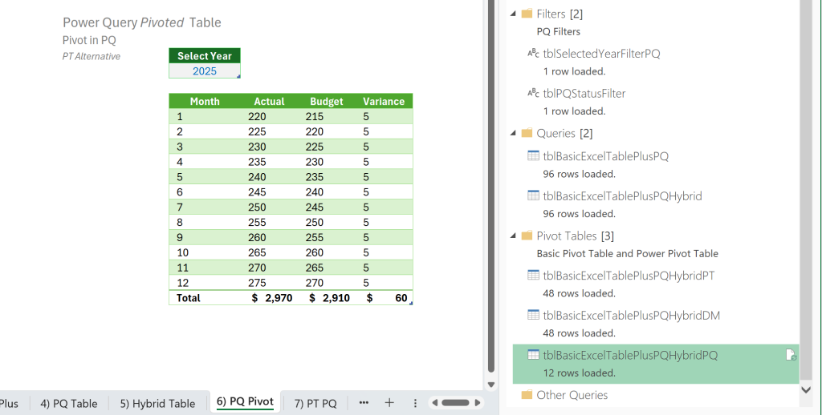Click down arrow of worksheet vertical scrollbar
Viewport: 822px width, 415px height.
click(x=491, y=385)
